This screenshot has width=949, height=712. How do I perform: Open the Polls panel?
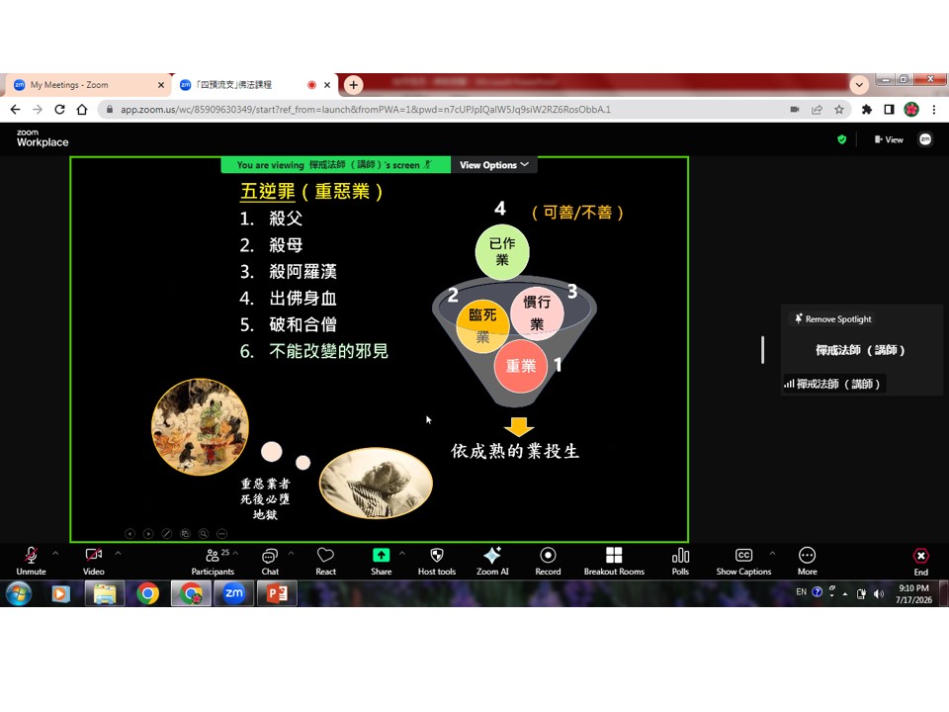(680, 561)
